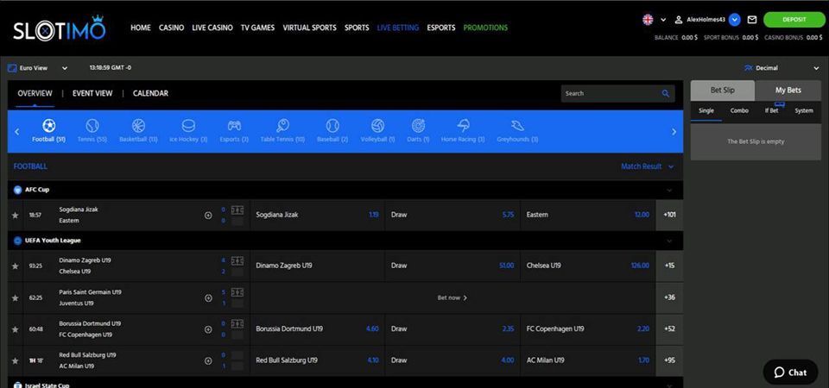Image resolution: width=829 pixels, height=388 pixels.
Task: Select the Horse Racing icon
Action: [x=463, y=126]
